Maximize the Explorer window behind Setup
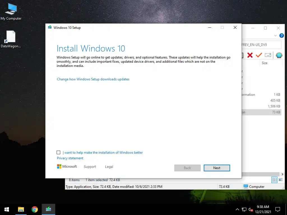The height and width of the screenshot is (215, 287). (265, 28)
